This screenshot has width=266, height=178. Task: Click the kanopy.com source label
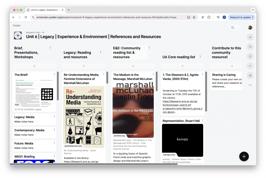click(169, 155)
